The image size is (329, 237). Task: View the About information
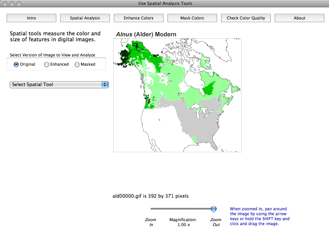click(299, 18)
